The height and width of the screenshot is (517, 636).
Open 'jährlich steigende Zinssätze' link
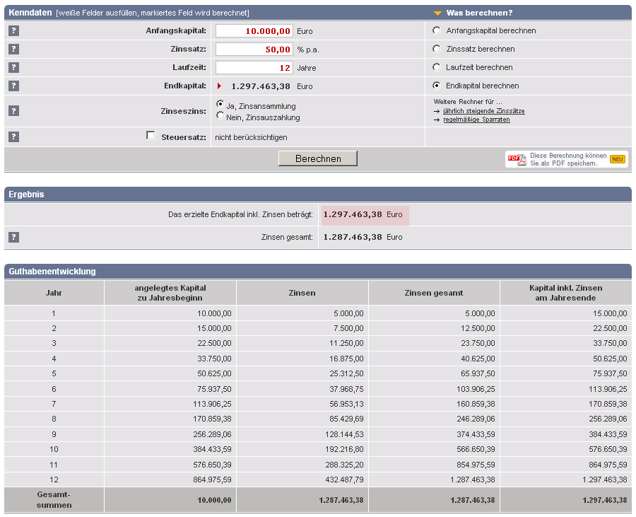(483, 111)
